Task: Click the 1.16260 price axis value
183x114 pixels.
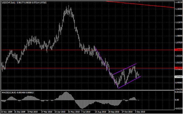Action: (179, 9)
